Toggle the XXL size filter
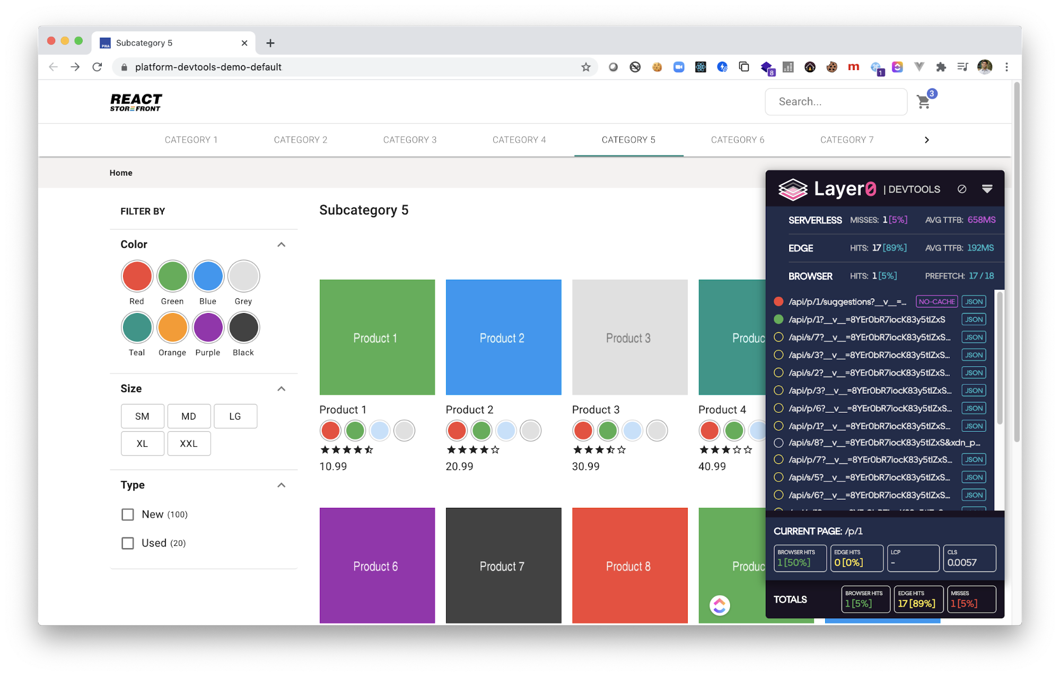 coord(189,444)
